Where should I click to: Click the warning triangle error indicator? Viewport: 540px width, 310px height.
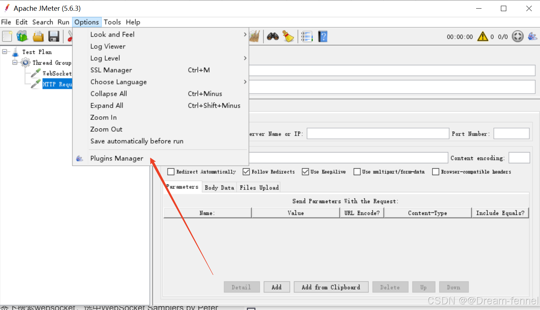[483, 36]
